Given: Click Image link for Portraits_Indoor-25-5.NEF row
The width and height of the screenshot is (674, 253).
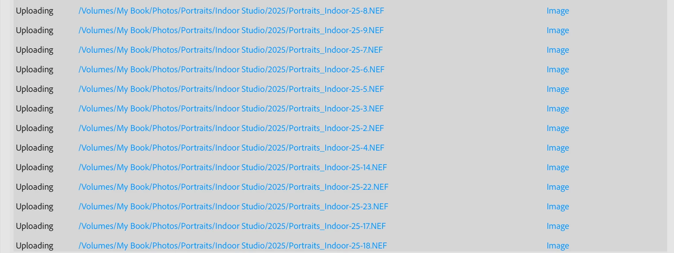Looking at the screenshot, I should (x=558, y=89).
